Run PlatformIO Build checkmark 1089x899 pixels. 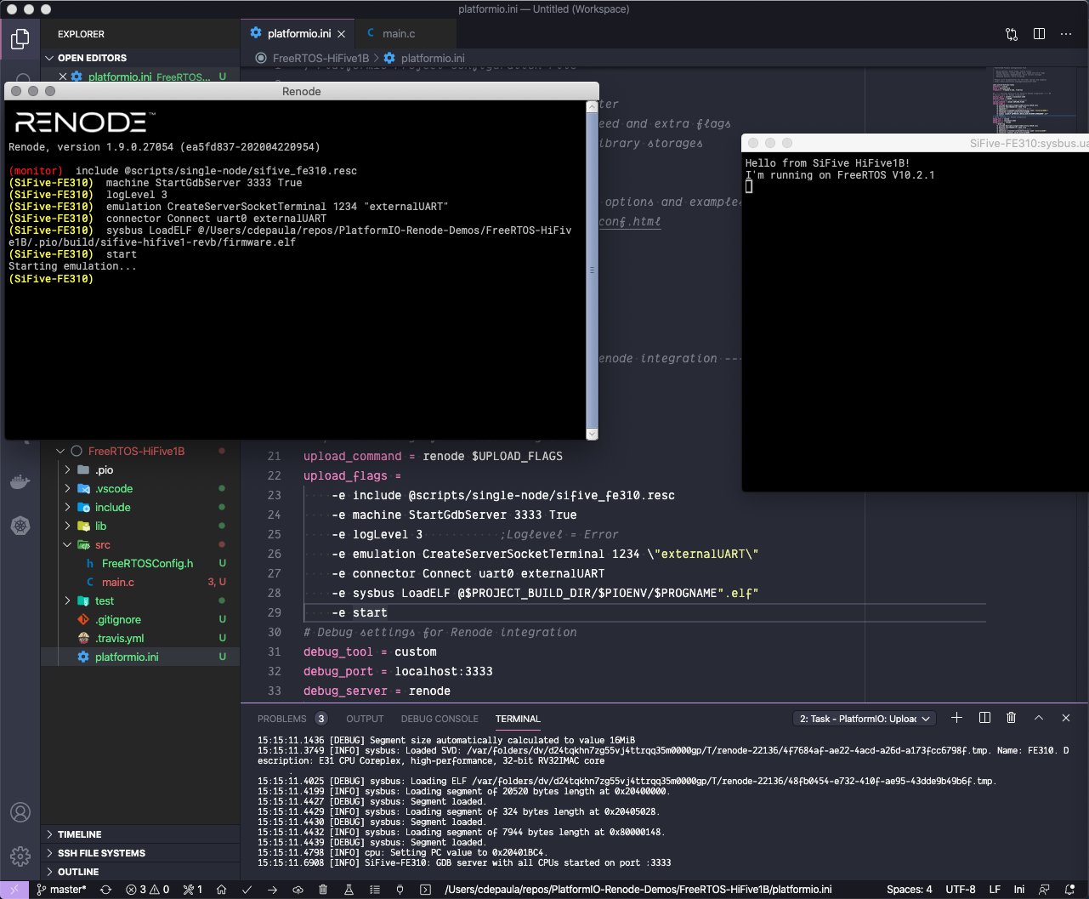[247, 890]
